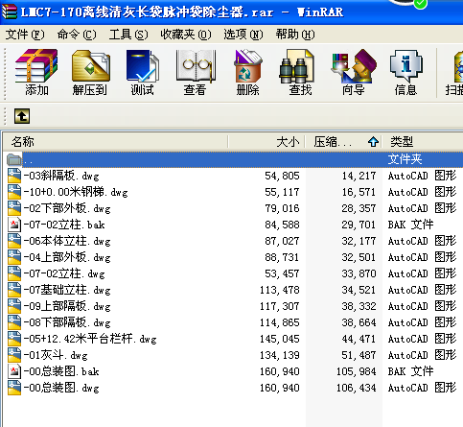The width and height of the screenshot is (463, 427).
Task: Click the icon of -07-02立柱.dwg
Action: pos(14,273)
